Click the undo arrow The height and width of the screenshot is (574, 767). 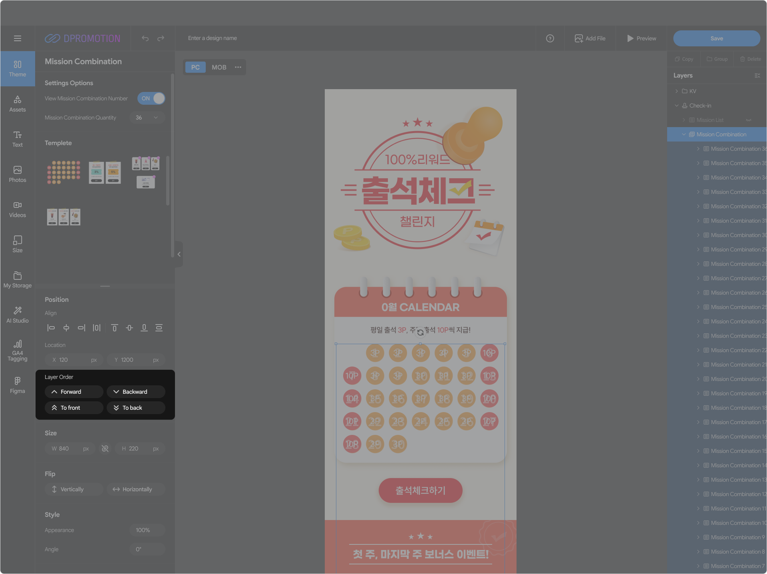[x=145, y=38]
